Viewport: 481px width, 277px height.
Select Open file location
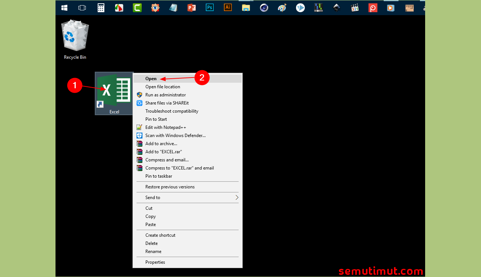pos(188,87)
